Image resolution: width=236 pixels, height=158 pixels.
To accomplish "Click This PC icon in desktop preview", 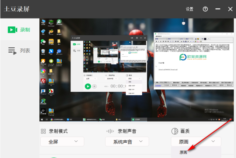I will tap(43, 22).
